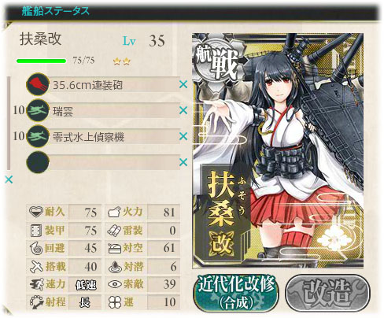384x318 pixels.
Task: Click the 扶桑改 ship card illustration
Action: coord(278,150)
